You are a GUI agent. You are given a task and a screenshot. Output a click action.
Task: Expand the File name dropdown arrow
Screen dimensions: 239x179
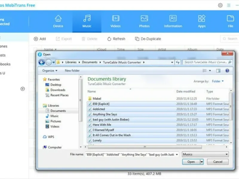pyautogui.click(x=177, y=155)
